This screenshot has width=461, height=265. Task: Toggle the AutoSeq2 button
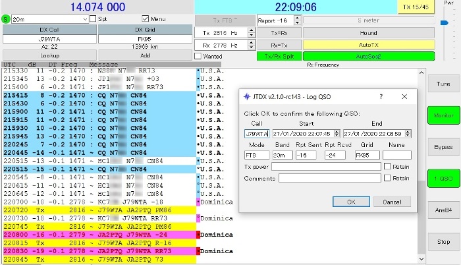click(x=369, y=56)
